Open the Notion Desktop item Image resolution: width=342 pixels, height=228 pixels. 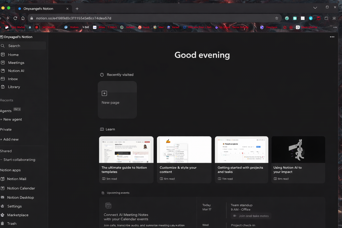click(x=20, y=198)
